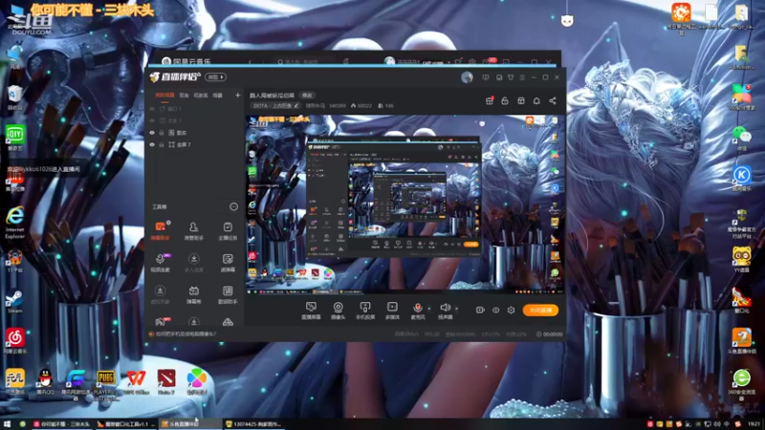Toggle lock on the 全屏 7 source

(x=162, y=145)
